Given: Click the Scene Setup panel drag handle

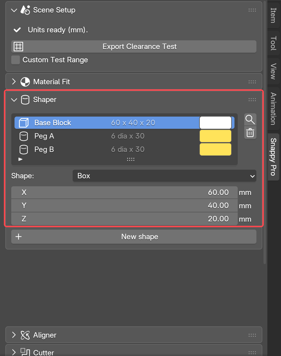Looking at the screenshot, I should (252, 10).
